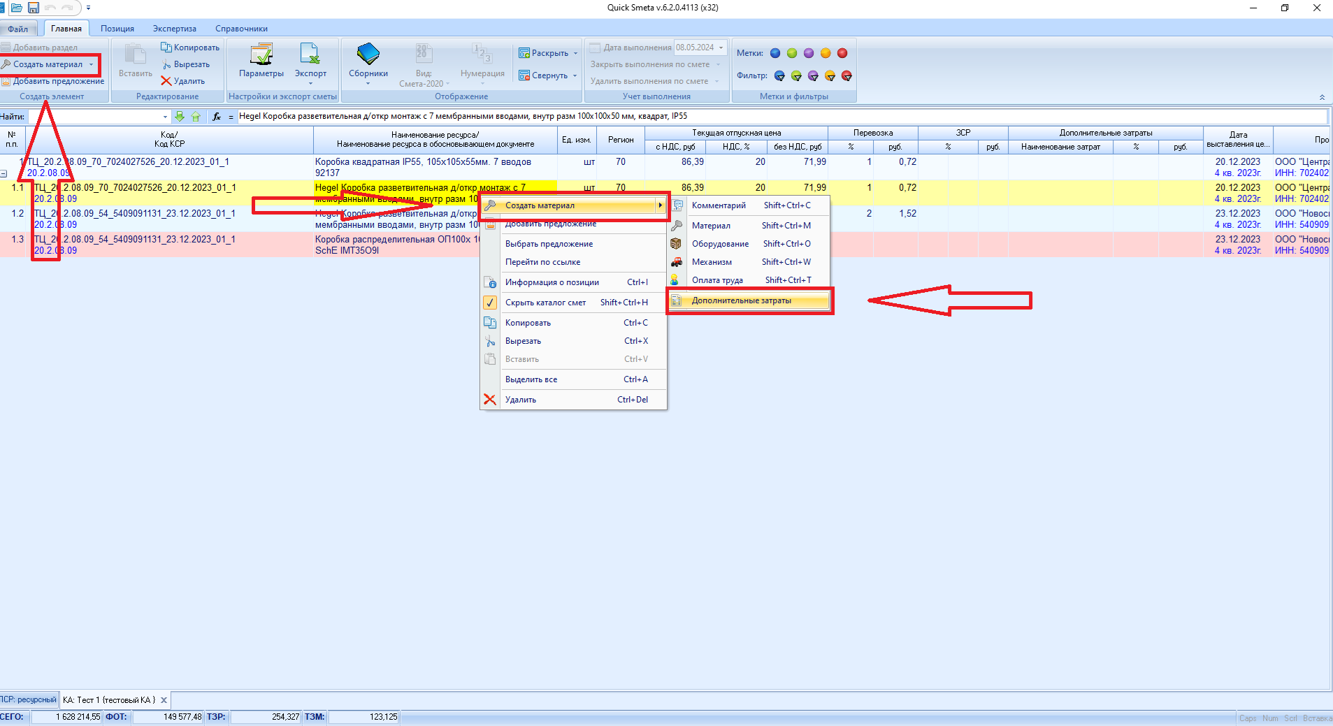Click the red Удалить cross in ribbon
The width and height of the screenshot is (1333, 726).
point(183,81)
